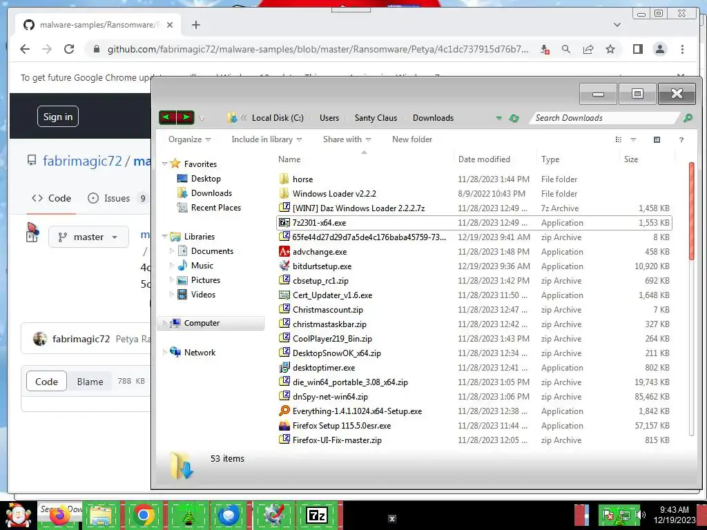Click Users in breadcrumb path
The height and width of the screenshot is (530, 707).
coord(329,118)
